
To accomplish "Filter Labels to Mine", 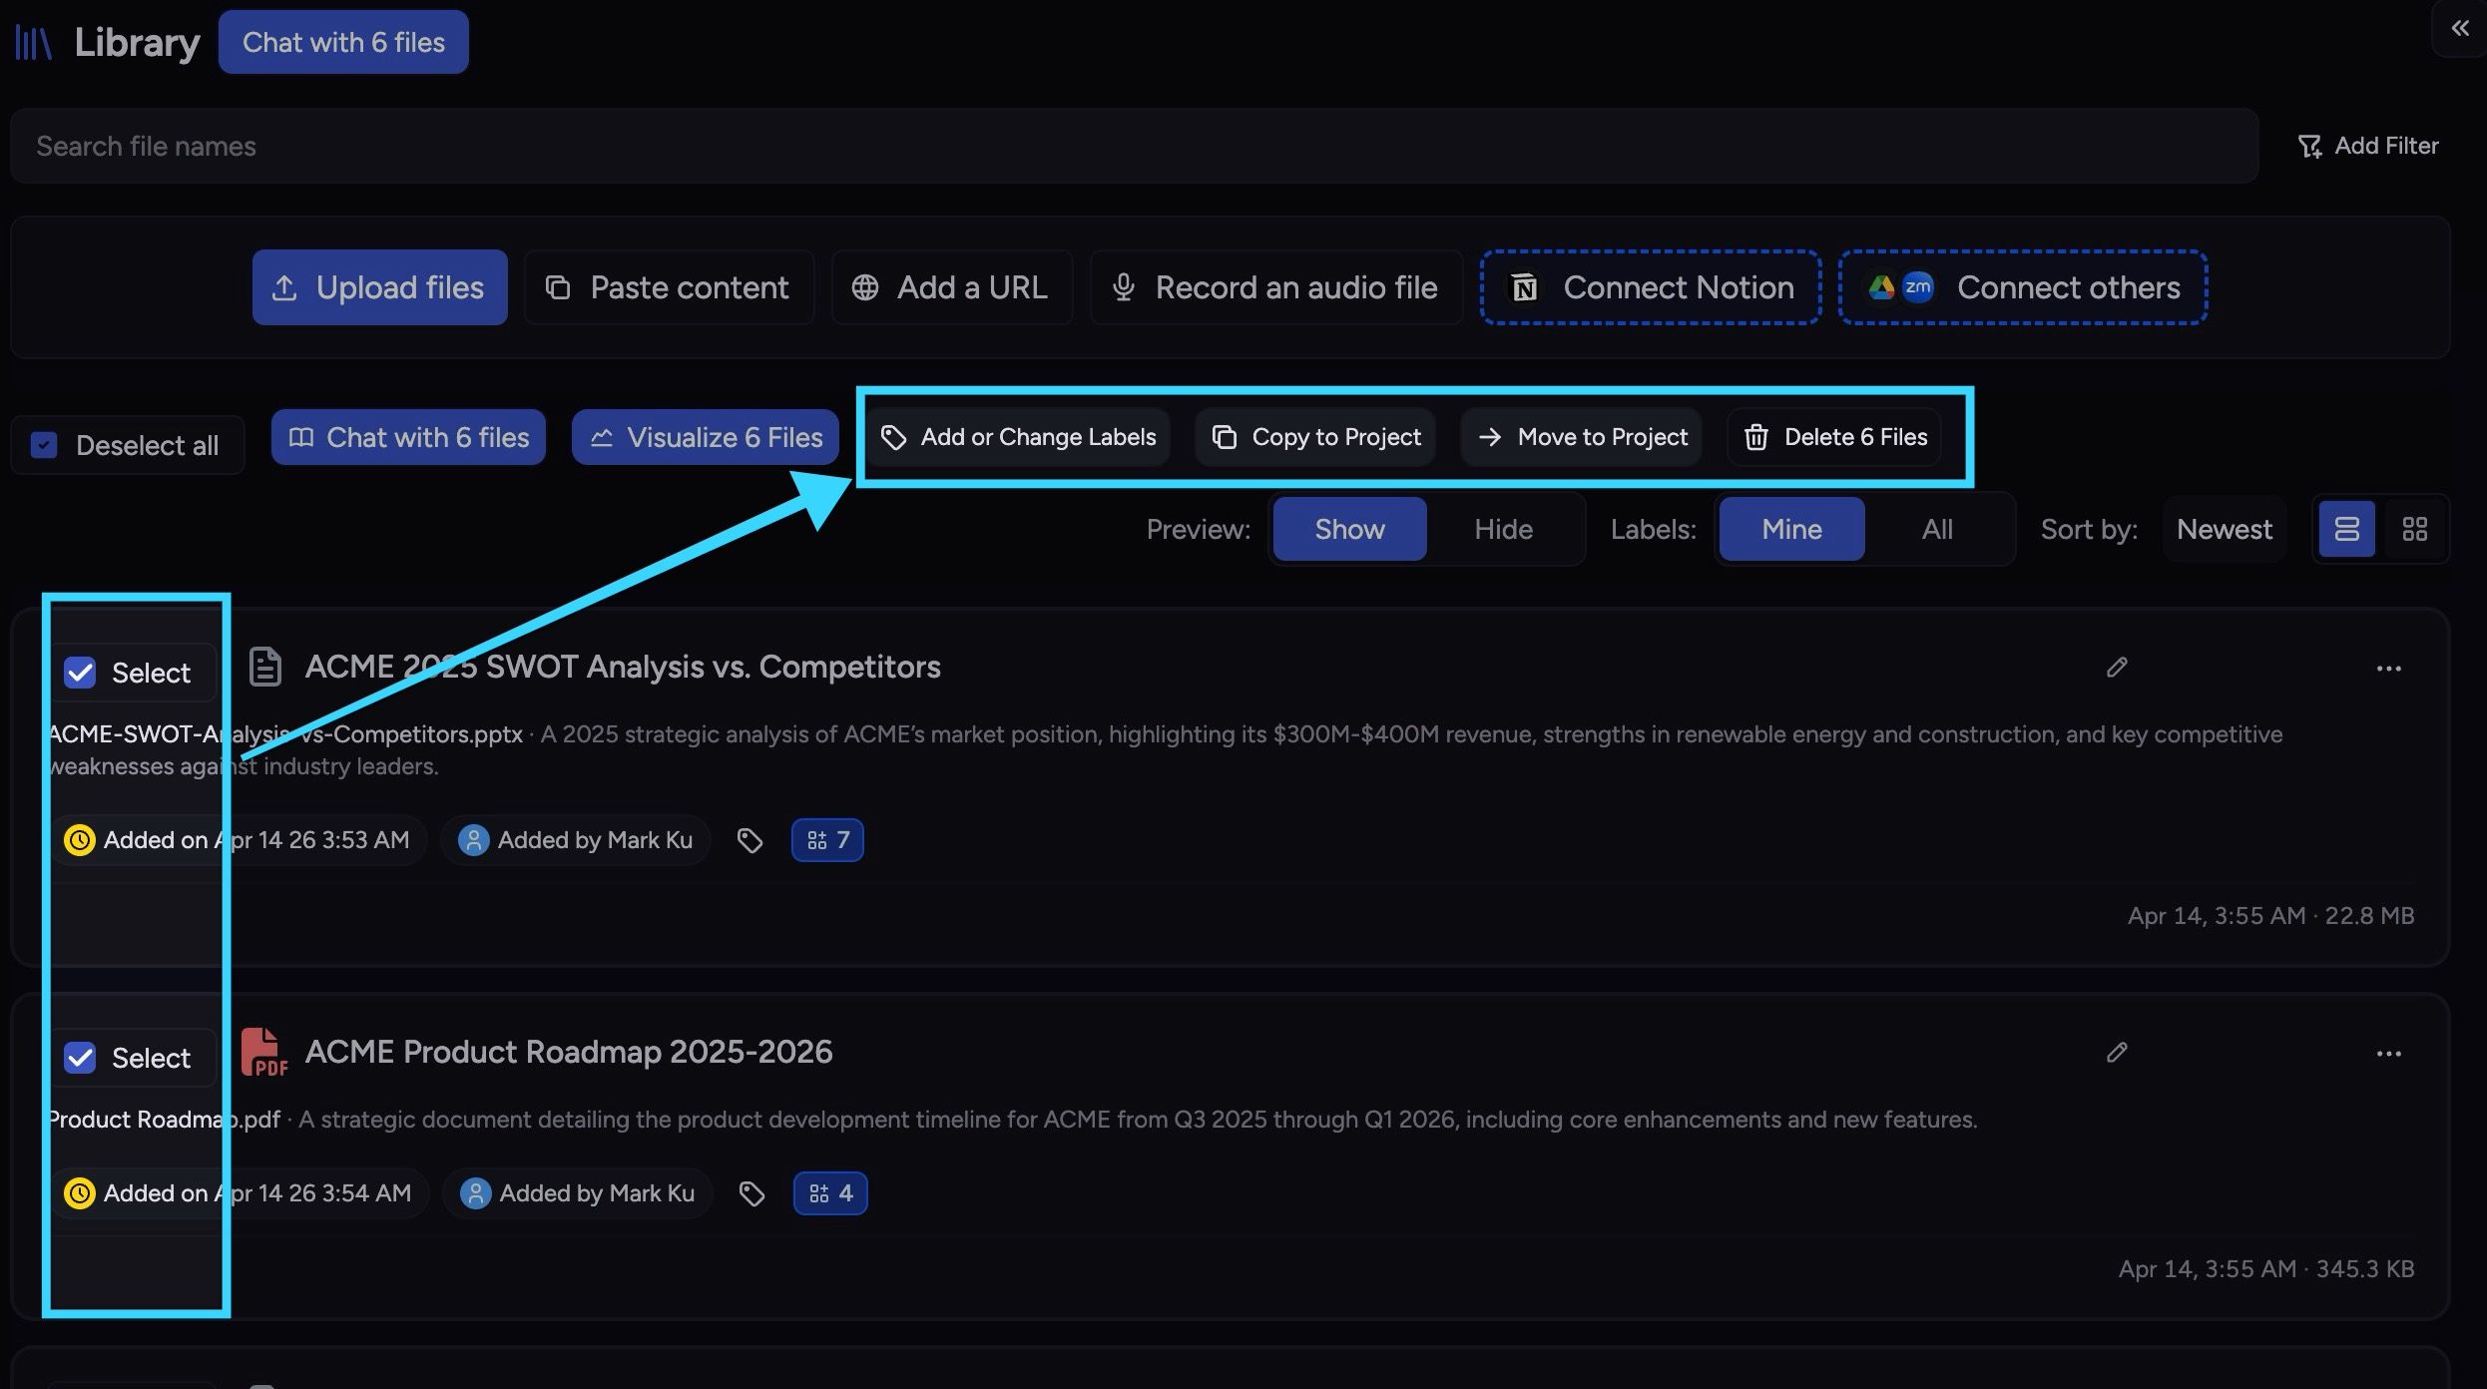I will pos(1791,529).
